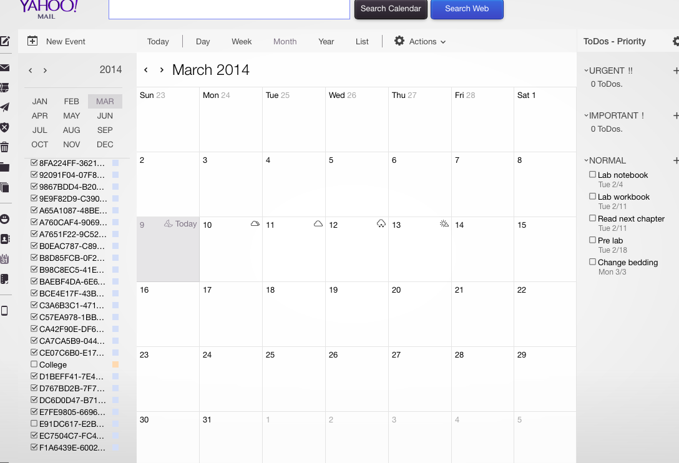The image size is (679, 463).
Task: Click the cloud icon on March 11
Action: click(318, 224)
